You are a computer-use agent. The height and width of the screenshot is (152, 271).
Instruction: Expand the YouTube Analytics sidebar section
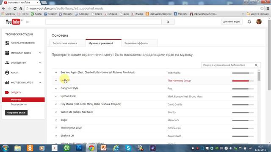tap(40, 83)
